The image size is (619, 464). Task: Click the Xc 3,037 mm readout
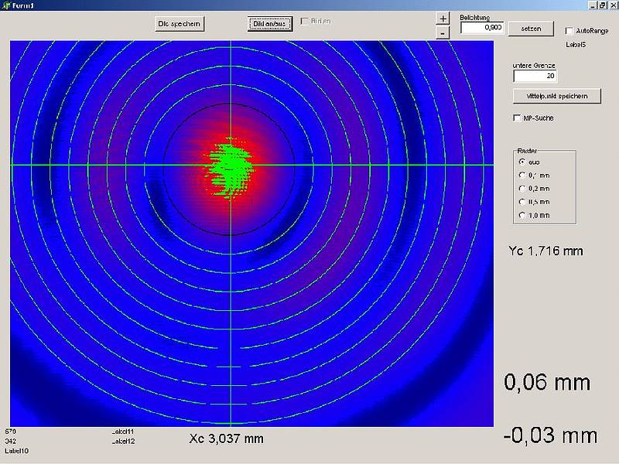[x=226, y=439]
